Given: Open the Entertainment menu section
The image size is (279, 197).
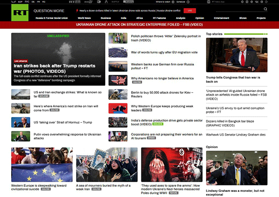Looking at the screenshot, I should 221,18.
